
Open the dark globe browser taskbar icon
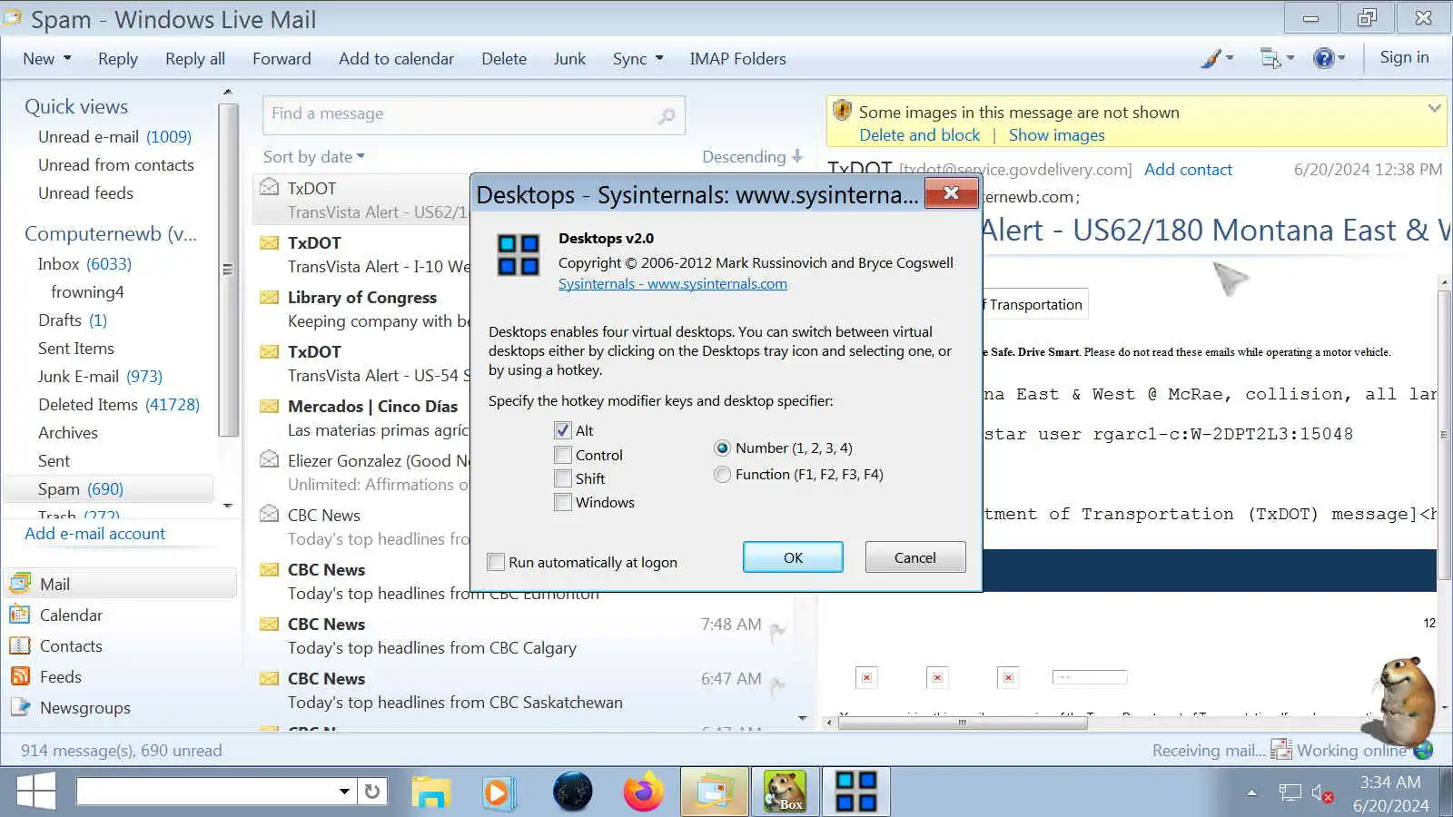pyautogui.click(x=572, y=792)
